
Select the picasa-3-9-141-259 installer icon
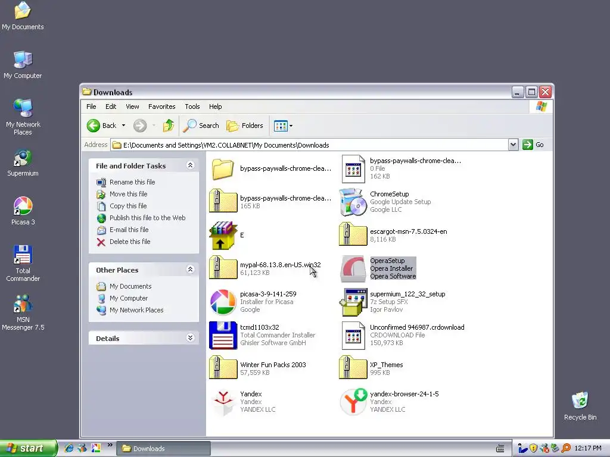(223, 302)
